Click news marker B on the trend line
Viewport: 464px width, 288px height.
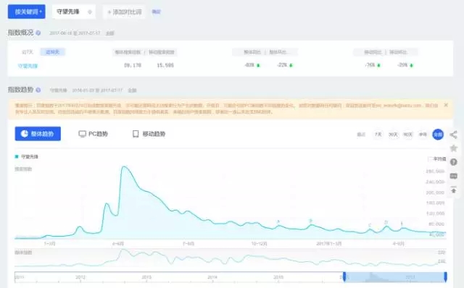click(310, 221)
